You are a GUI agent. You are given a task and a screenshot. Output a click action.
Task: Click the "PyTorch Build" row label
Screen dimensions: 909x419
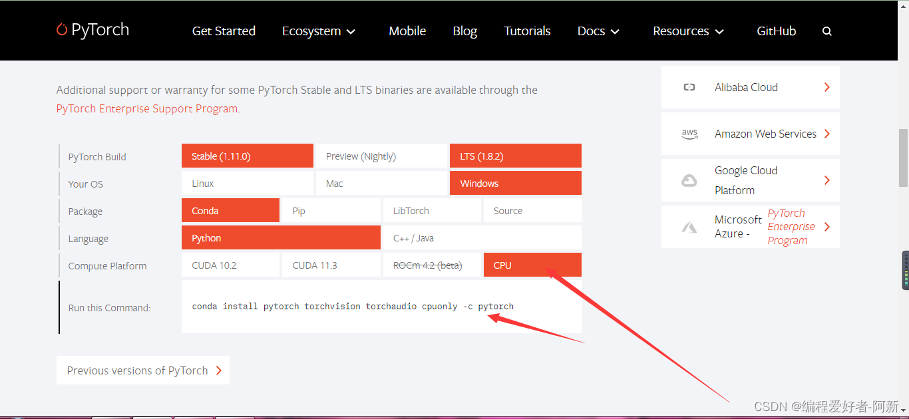click(97, 157)
